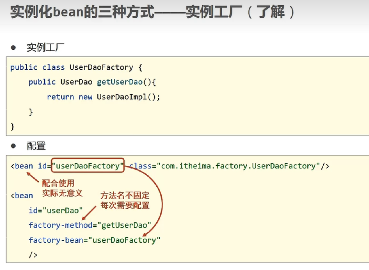Select the 实例工厂 section heading

pyautogui.click(x=45, y=47)
